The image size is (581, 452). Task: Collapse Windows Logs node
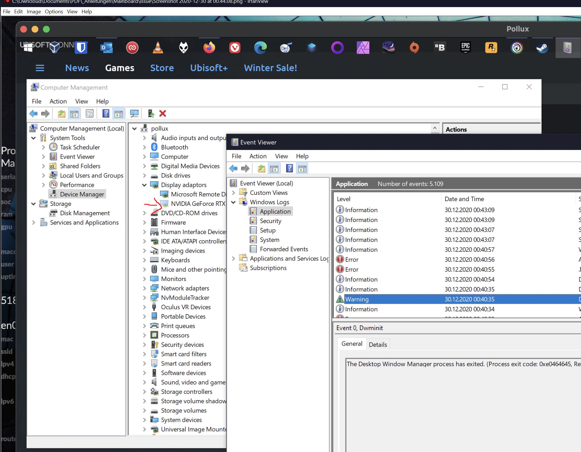(234, 202)
